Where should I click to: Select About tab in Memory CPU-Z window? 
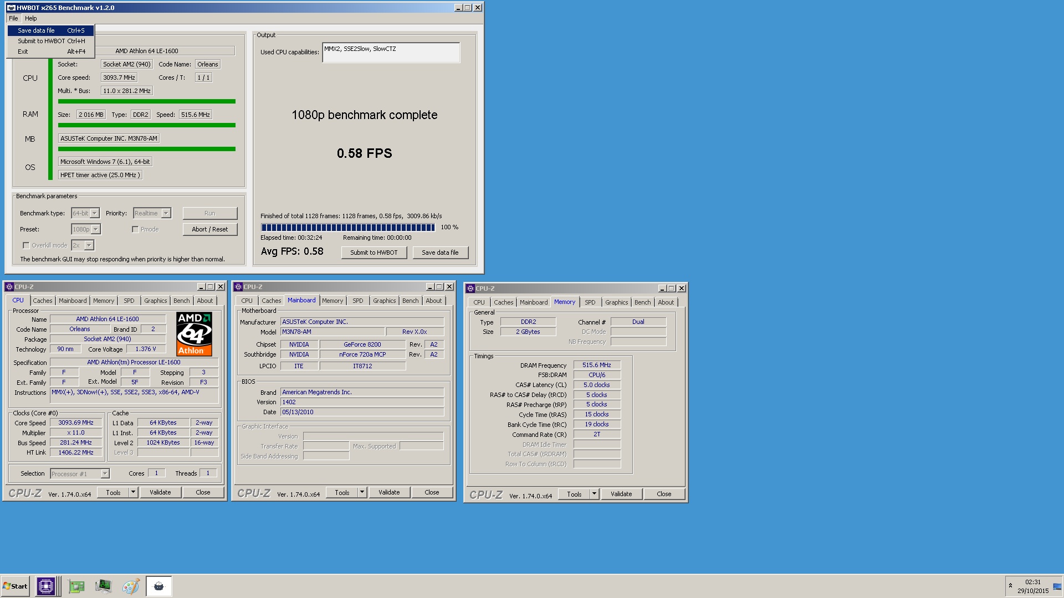(x=666, y=302)
